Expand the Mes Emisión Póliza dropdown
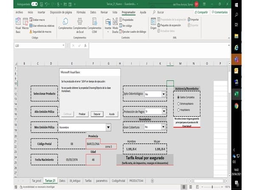Viewport: 255px width, 190px height. 108,127
